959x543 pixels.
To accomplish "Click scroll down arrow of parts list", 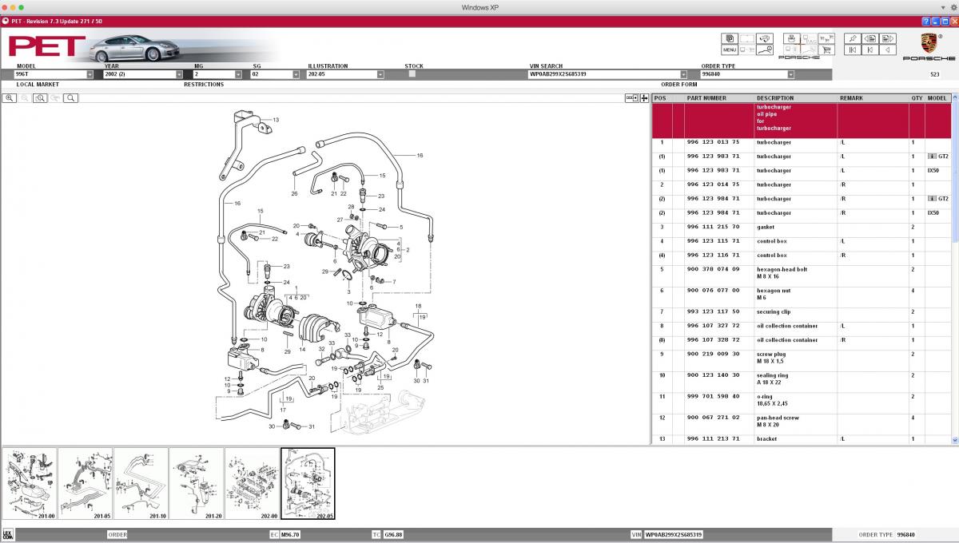I will tap(955, 440).
